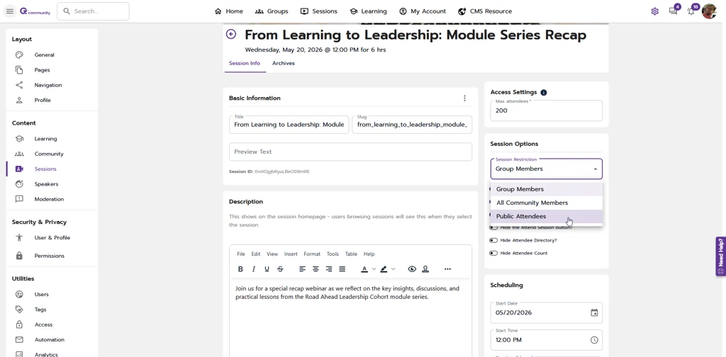
Task: Open the Format menu in editor
Action: (312, 254)
